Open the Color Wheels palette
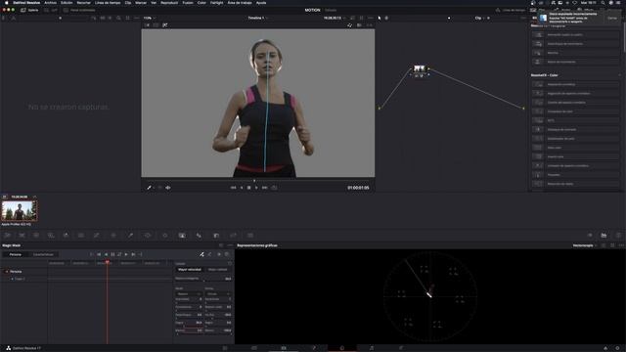The height and width of the screenshot is (352, 626). [36, 236]
